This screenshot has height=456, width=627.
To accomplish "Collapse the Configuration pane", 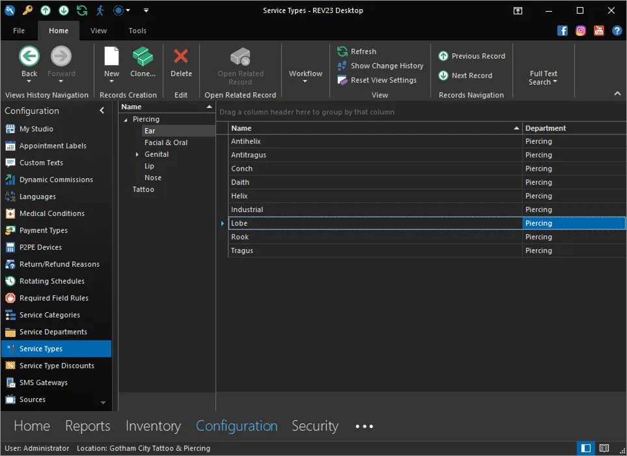I will click(102, 111).
